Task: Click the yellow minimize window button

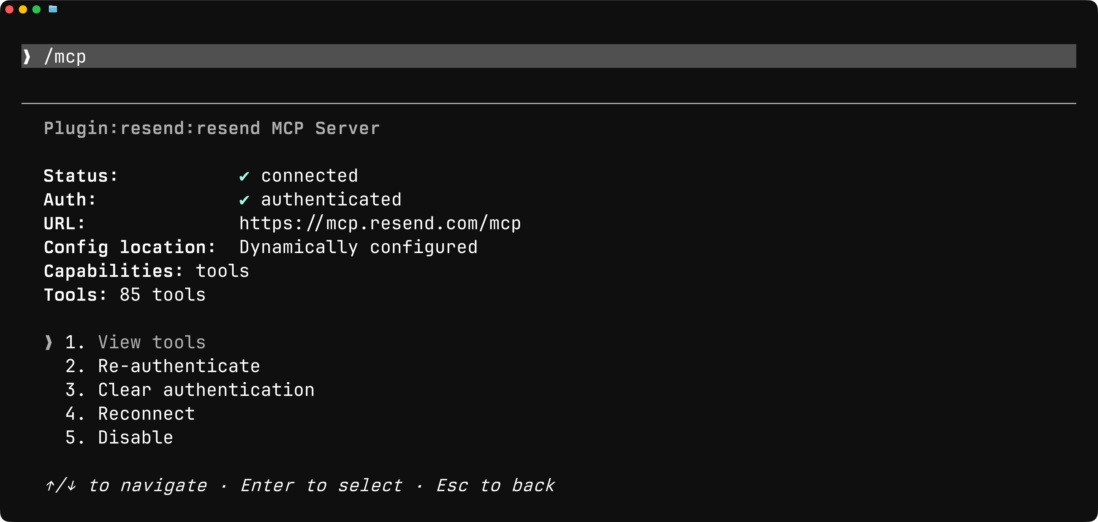Action: tap(23, 9)
